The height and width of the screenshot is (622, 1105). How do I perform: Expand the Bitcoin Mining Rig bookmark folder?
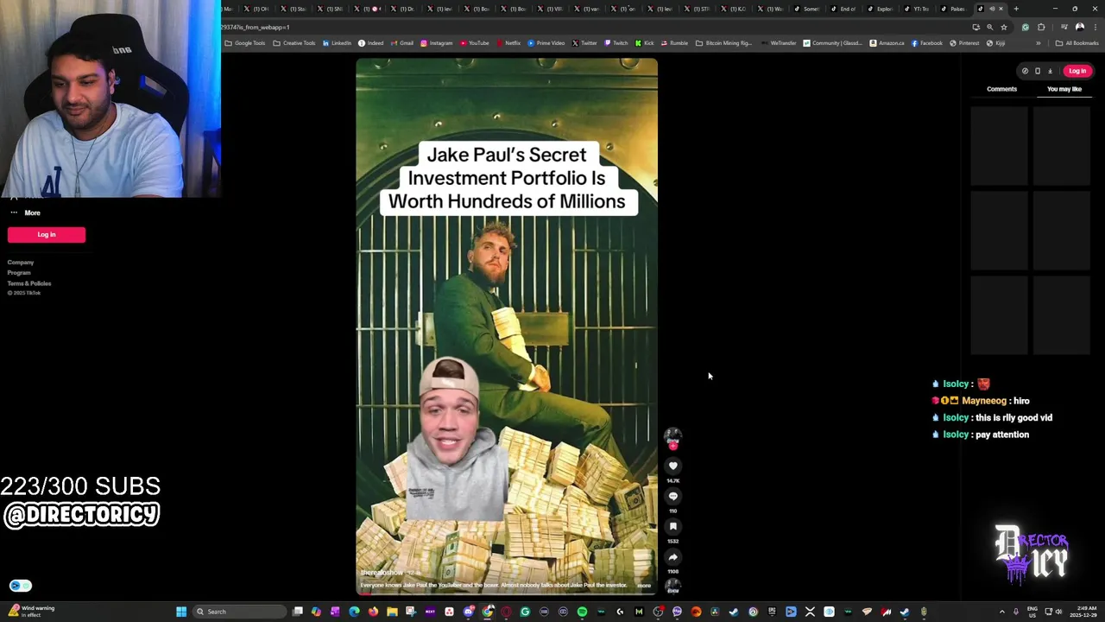[723, 43]
